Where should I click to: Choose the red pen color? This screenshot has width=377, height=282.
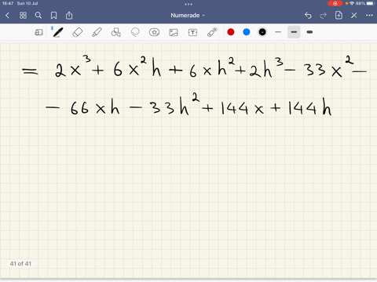click(x=231, y=32)
